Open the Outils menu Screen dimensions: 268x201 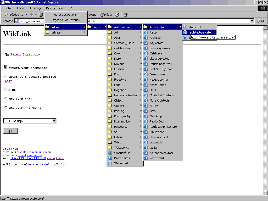[x=63, y=8]
